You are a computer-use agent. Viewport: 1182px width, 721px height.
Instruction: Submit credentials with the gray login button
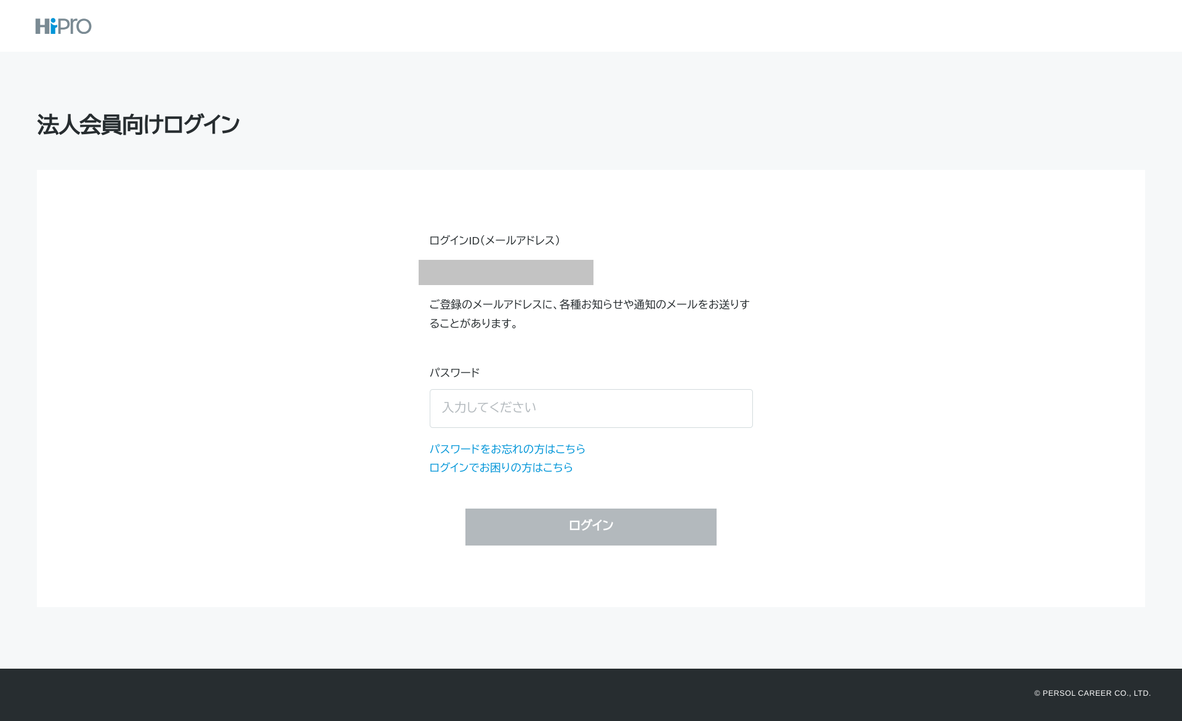[590, 526]
